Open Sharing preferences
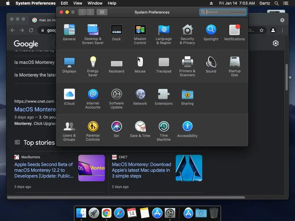Viewport: 295px width, 221px height. click(x=187, y=97)
